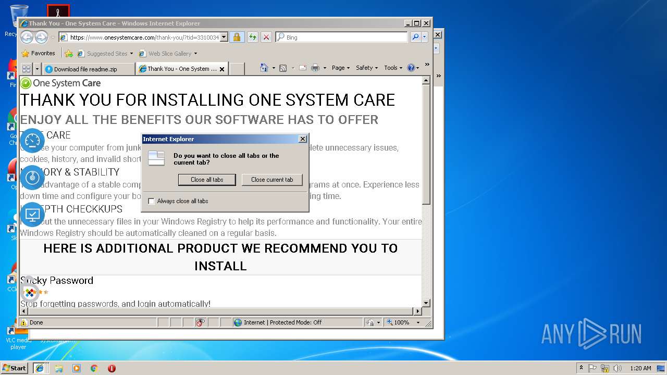
Task: Click Close all tabs button
Action: pos(207,180)
